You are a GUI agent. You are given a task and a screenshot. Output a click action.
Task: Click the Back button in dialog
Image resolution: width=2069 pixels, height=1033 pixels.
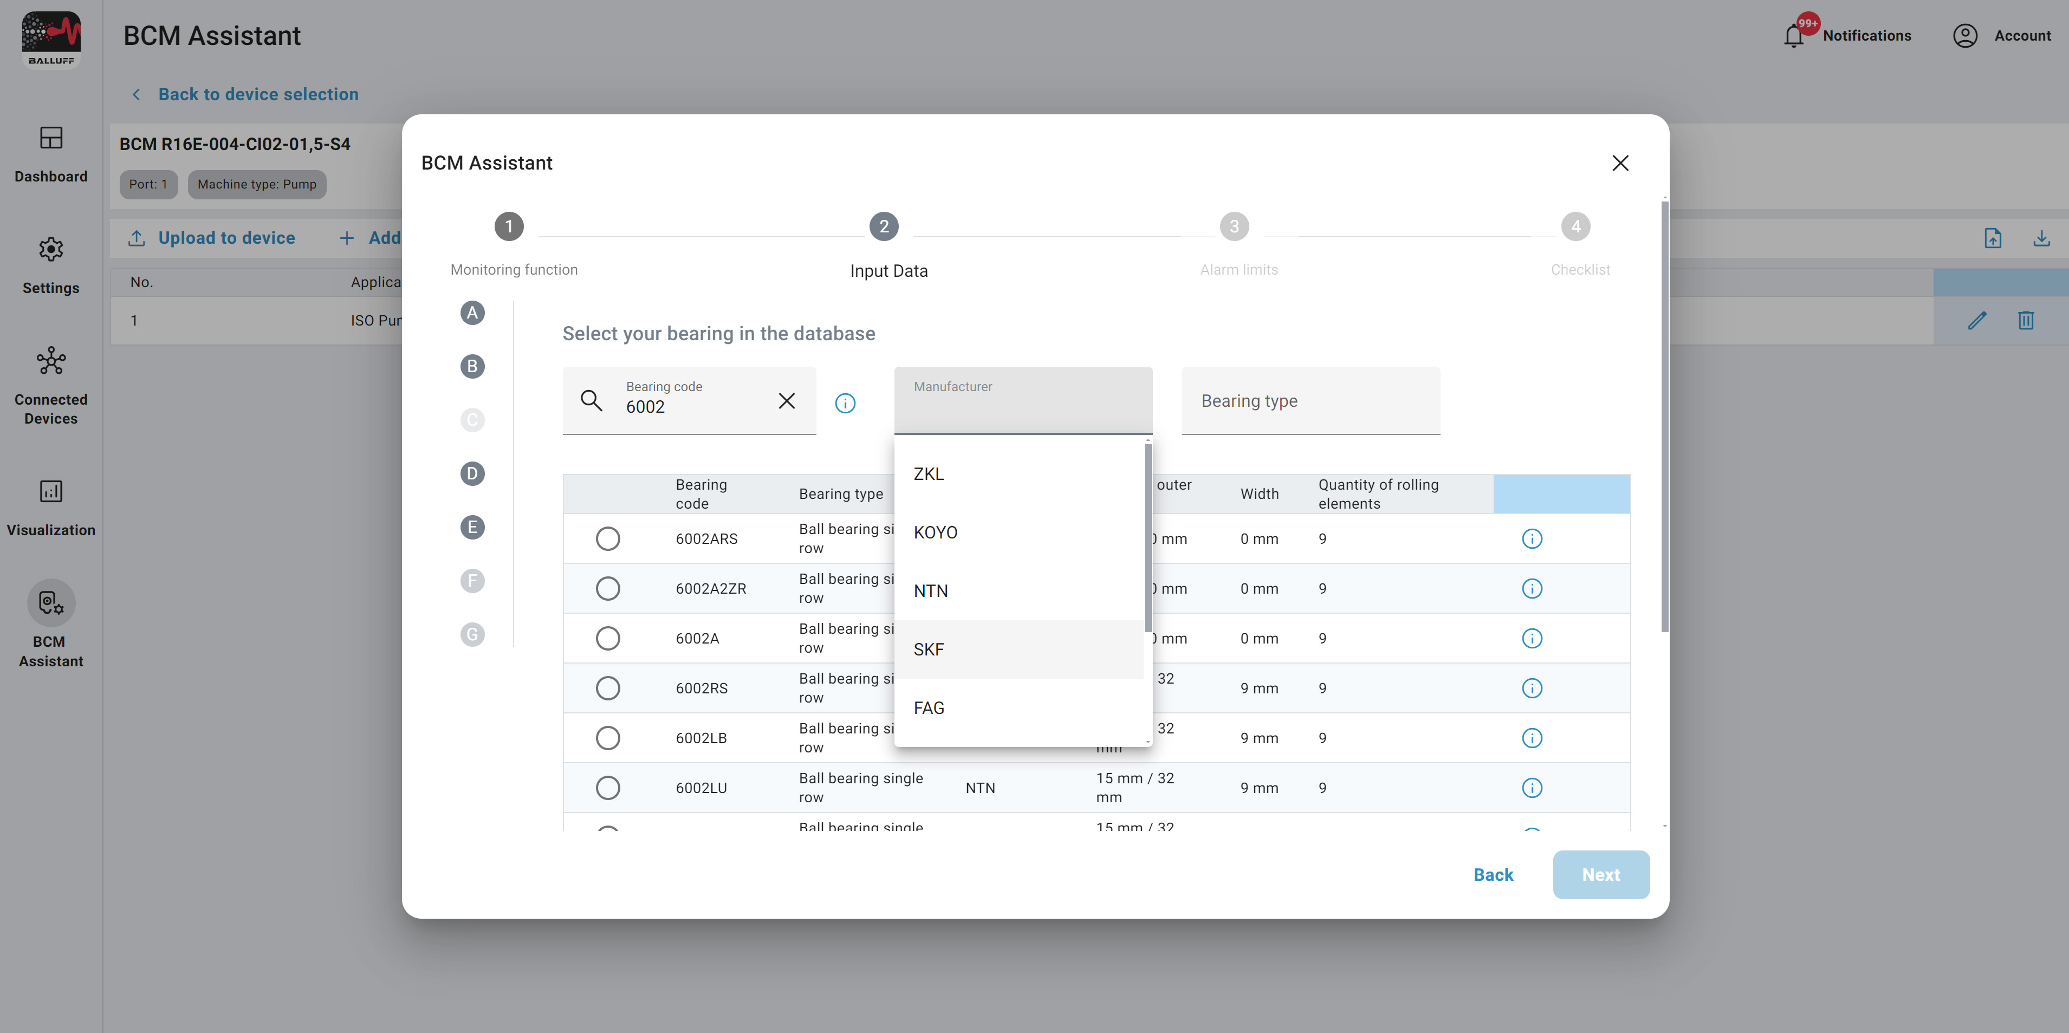(1493, 875)
